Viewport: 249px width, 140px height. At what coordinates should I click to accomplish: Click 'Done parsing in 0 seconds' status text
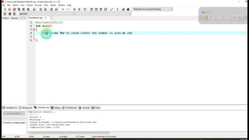coord(104,136)
